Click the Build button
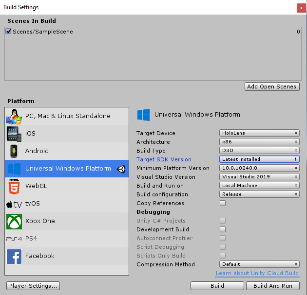Screen dimensions: 307x295 tap(217, 286)
